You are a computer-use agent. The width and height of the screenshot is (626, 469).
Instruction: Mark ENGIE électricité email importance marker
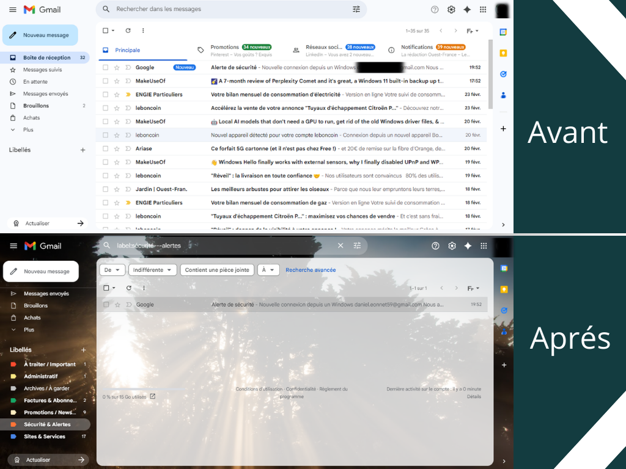[x=128, y=95]
